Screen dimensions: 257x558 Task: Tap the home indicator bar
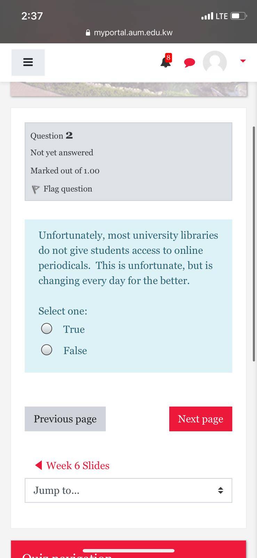(x=128, y=551)
